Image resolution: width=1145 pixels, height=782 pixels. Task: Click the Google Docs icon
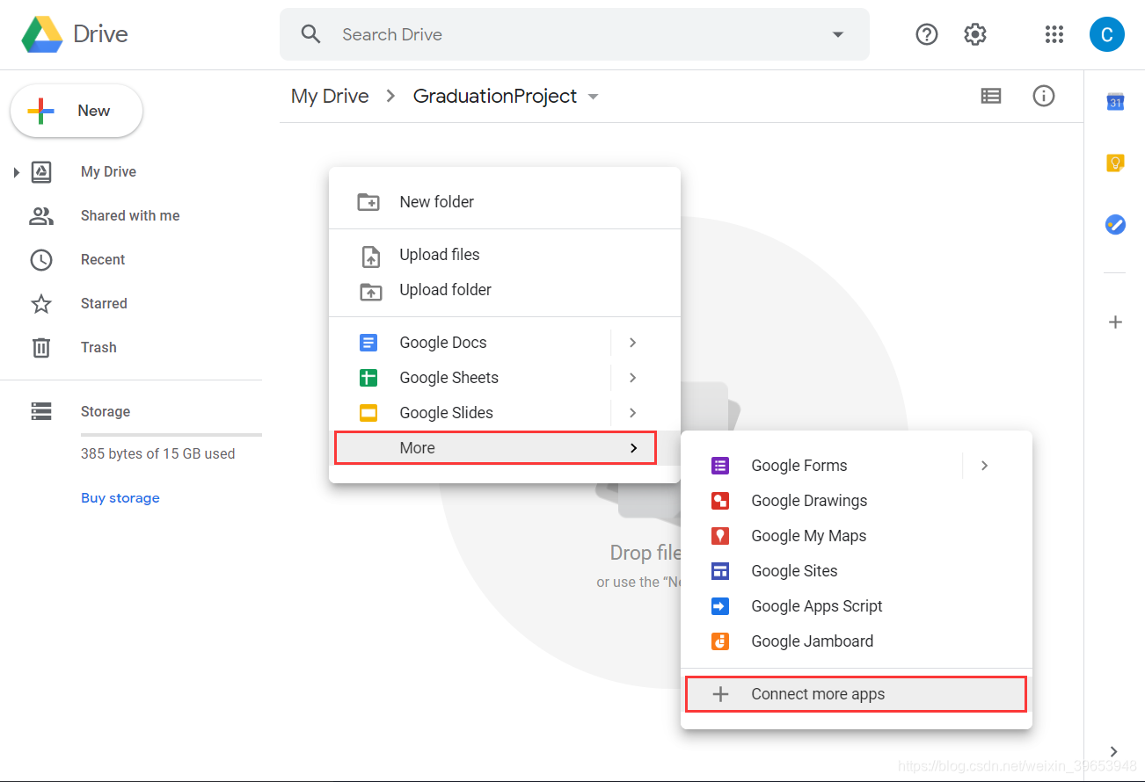(x=368, y=343)
